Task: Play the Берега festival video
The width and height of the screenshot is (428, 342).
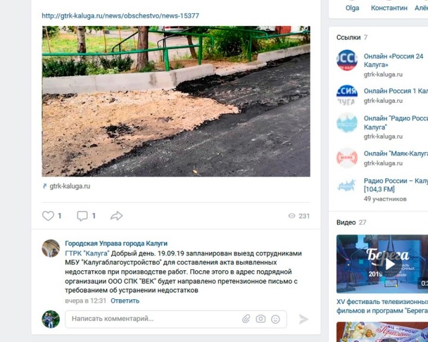Action: (x=389, y=264)
